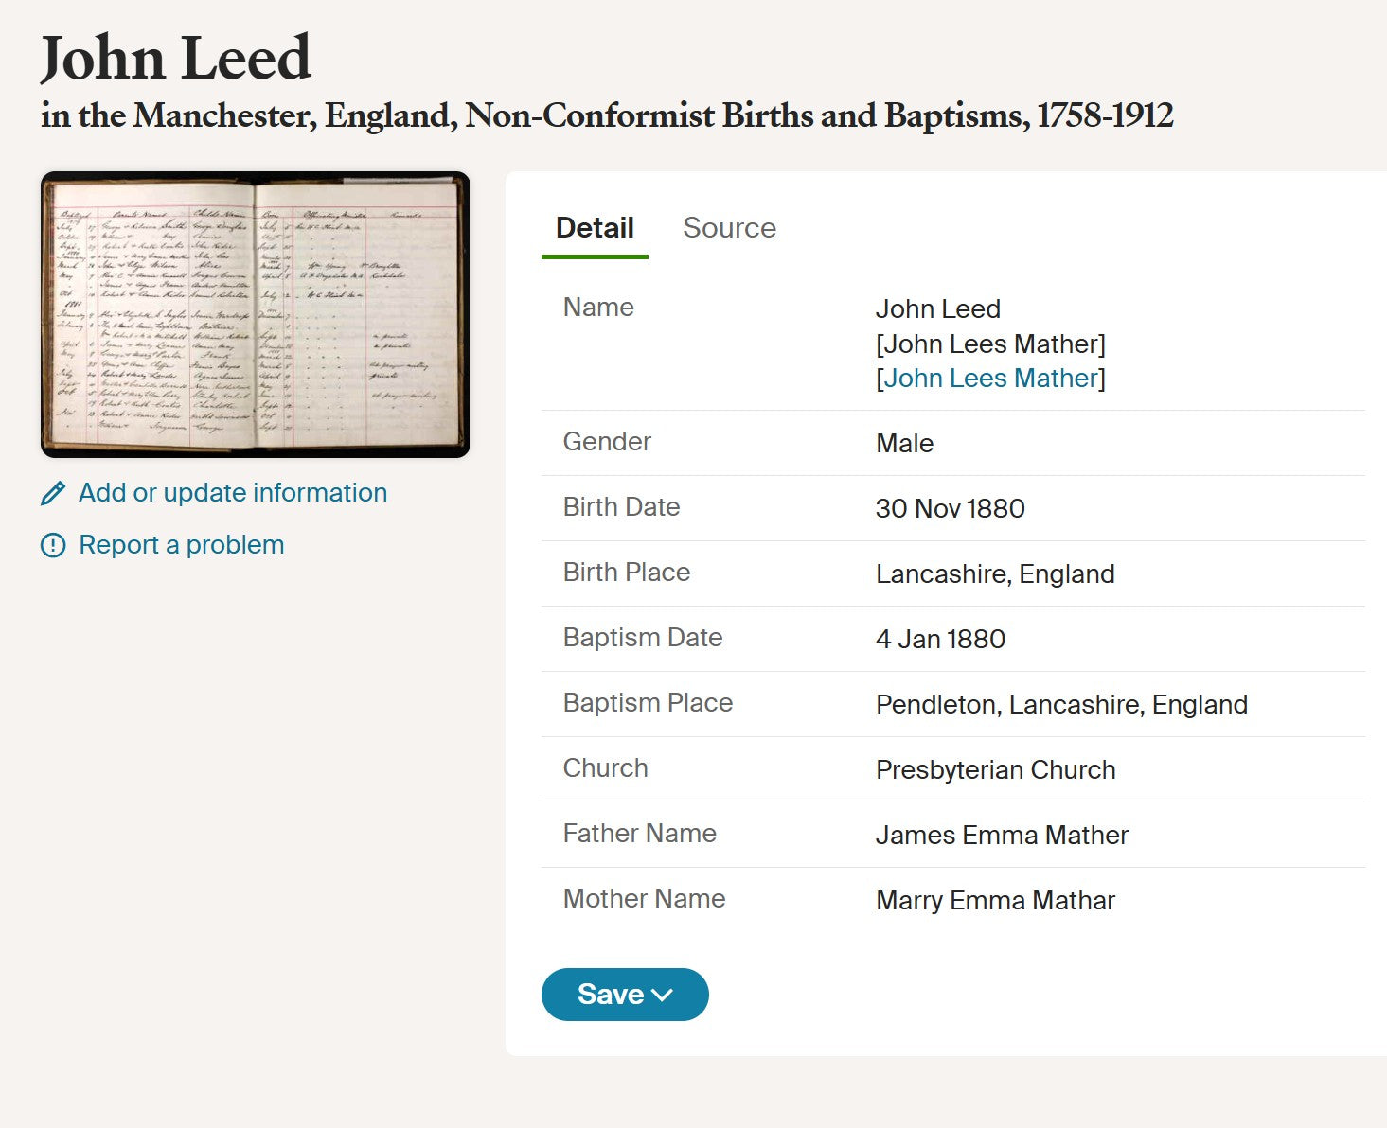1387x1128 pixels.
Task: Click the Gender value Male
Action: pyautogui.click(x=904, y=444)
